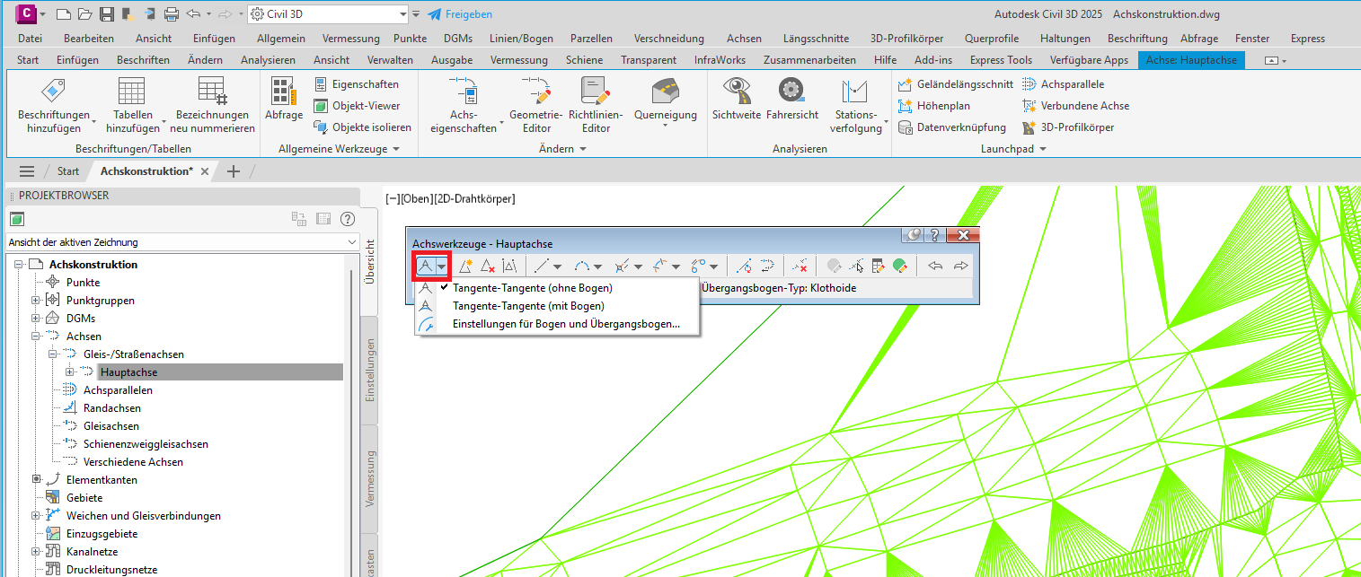Image resolution: width=1361 pixels, height=577 pixels.
Task: Select the Einstellungen vertical tab in Projektbrowser
Action: pos(369,372)
